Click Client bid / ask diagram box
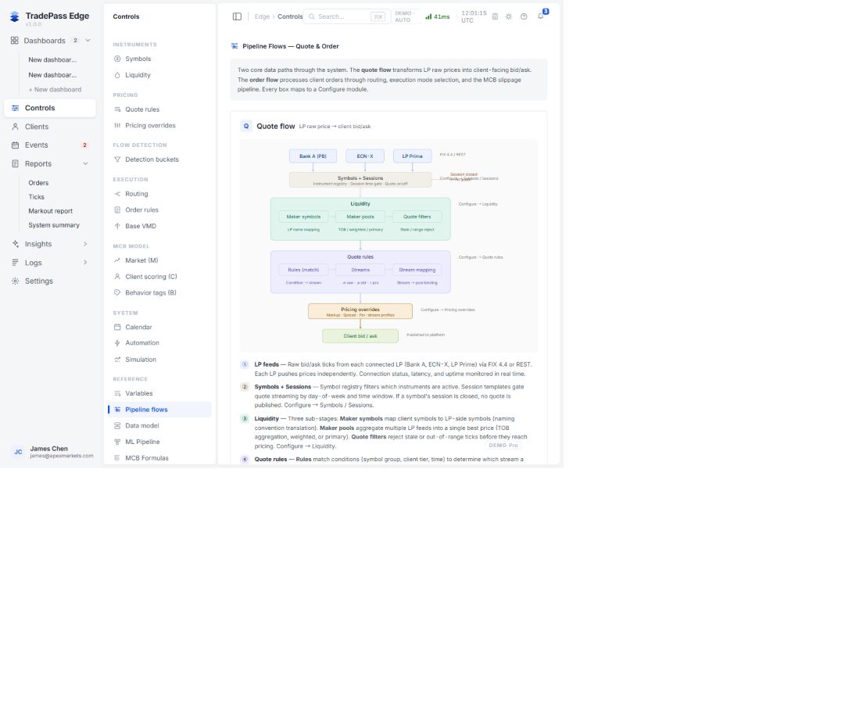 [x=360, y=336]
